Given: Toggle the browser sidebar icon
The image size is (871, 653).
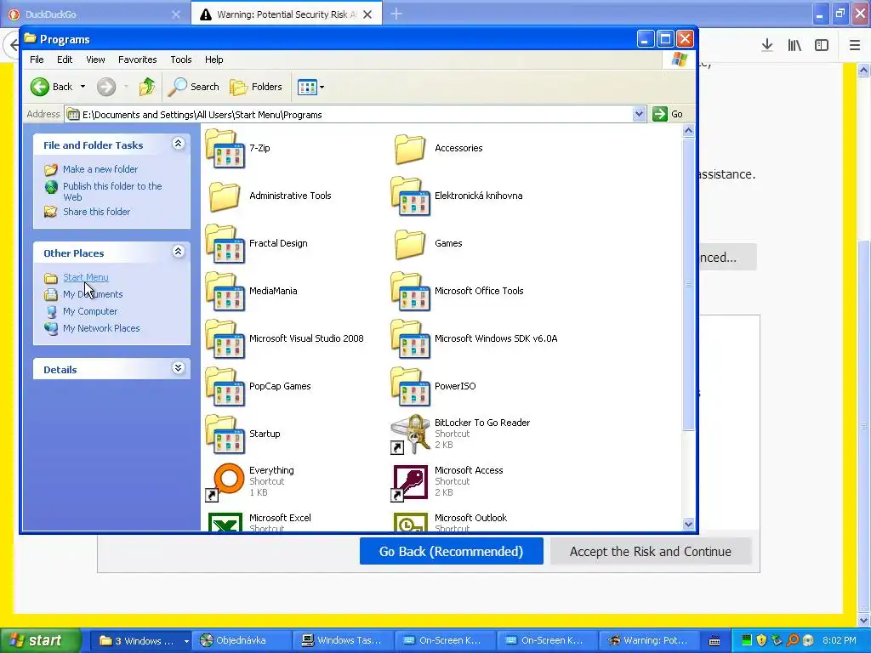Looking at the screenshot, I should 822,46.
